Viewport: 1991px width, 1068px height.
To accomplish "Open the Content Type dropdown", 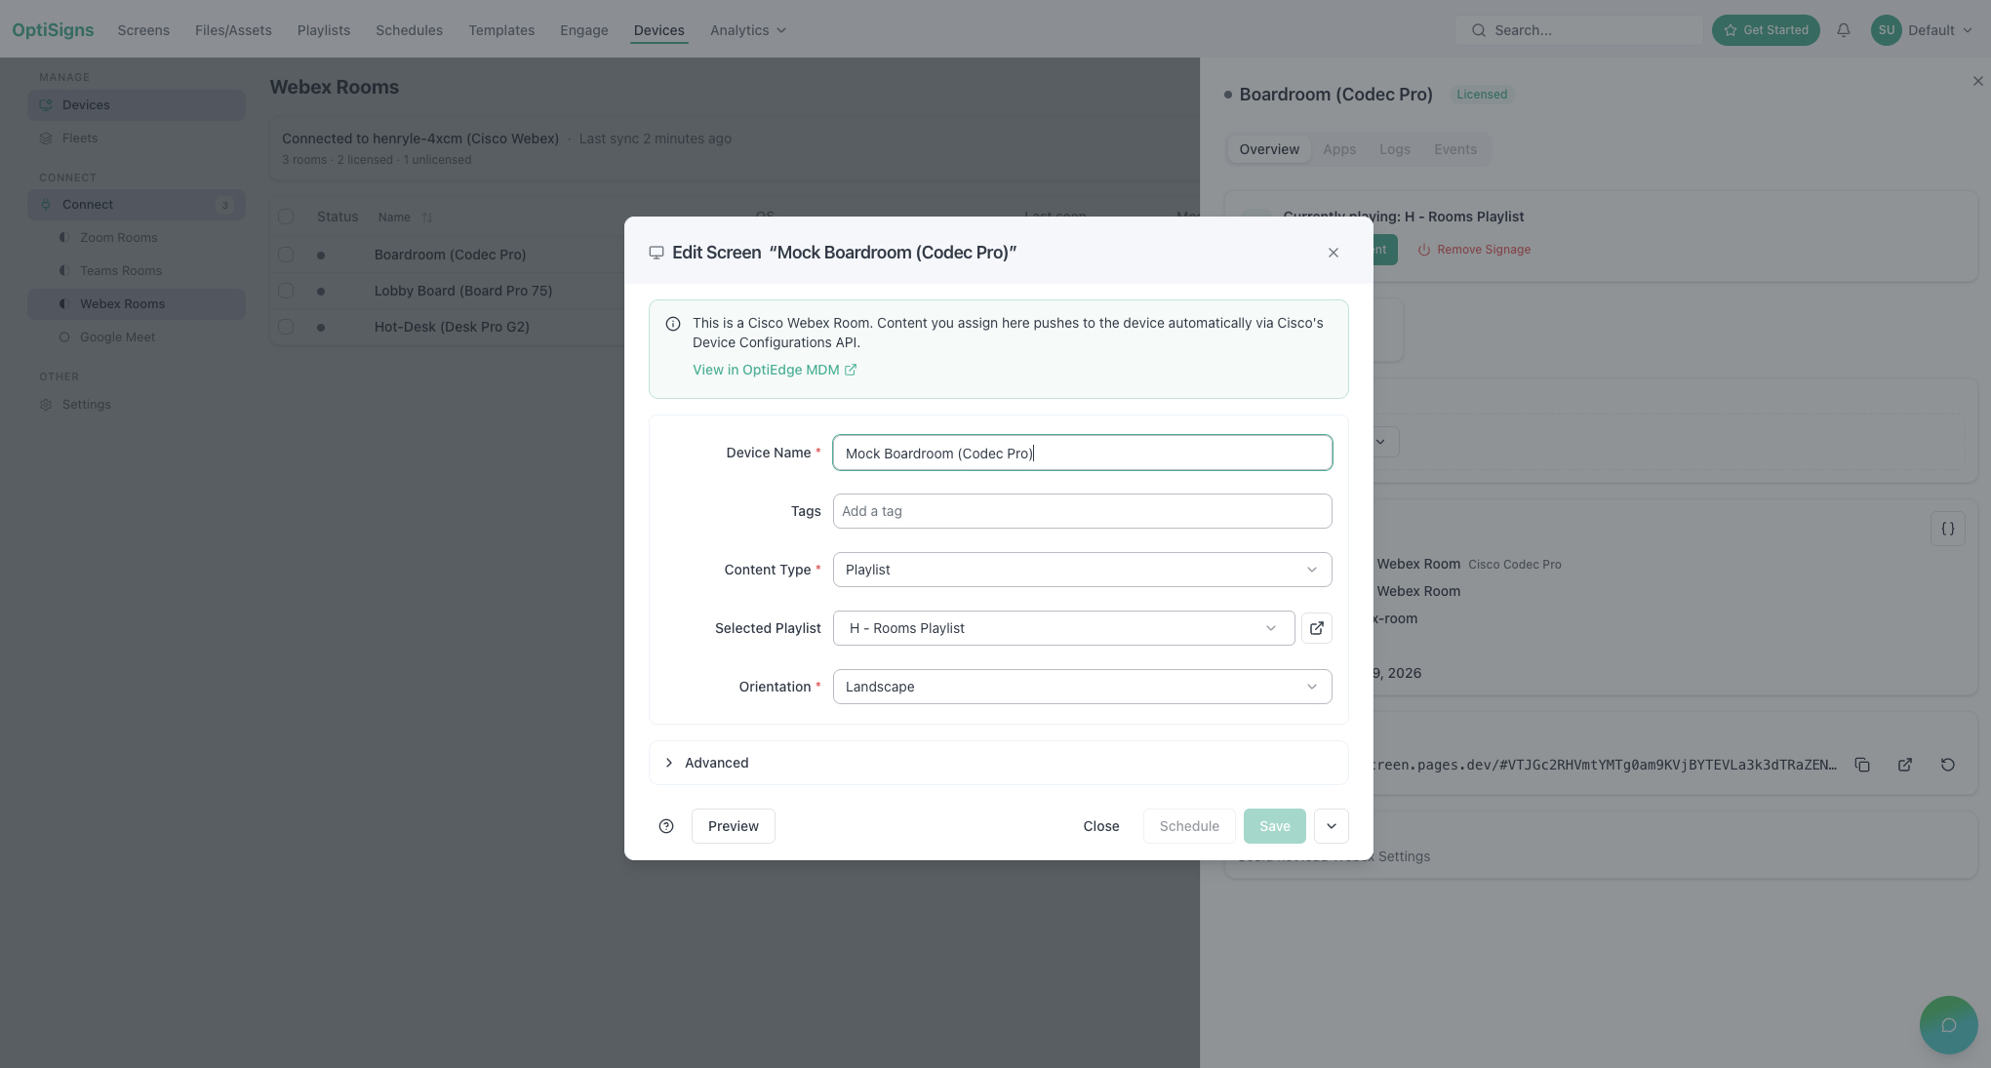I will coord(1082,570).
